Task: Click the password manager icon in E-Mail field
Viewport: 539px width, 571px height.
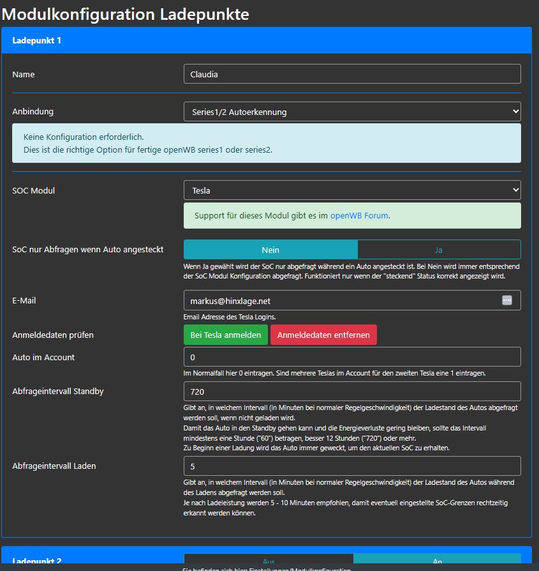Action: pyautogui.click(x=507, y=300)
